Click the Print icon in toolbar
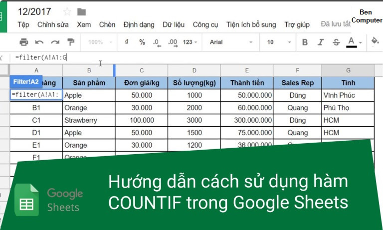The image size is (383, 230). pyautogui.click(x=24, y=42)
